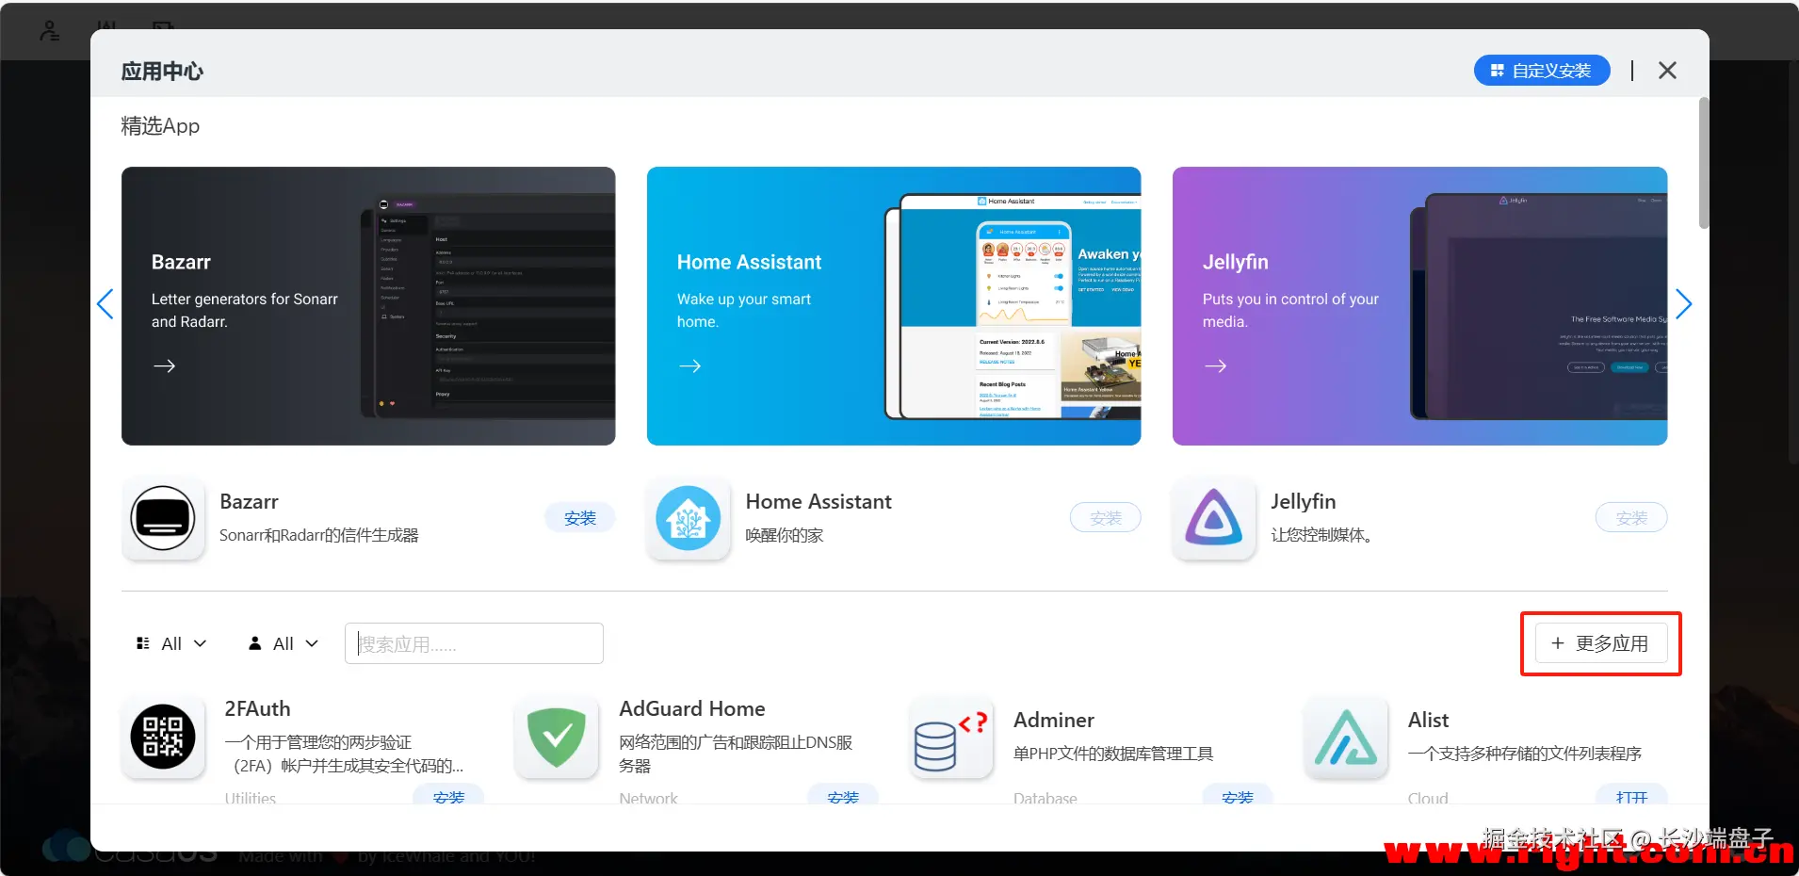The height and width of the screenshot is (876, 1799).
Task: Click '单PHP文件的数据库管理工具' description
Action: pos(1113,754)
